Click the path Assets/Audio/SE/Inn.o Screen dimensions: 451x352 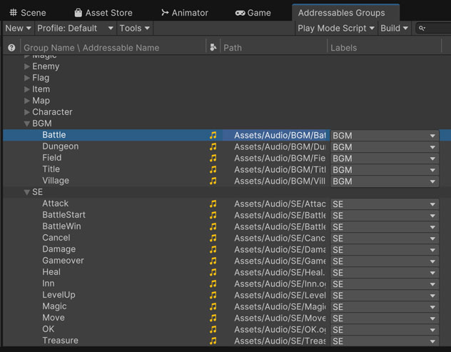coord(280,283)
